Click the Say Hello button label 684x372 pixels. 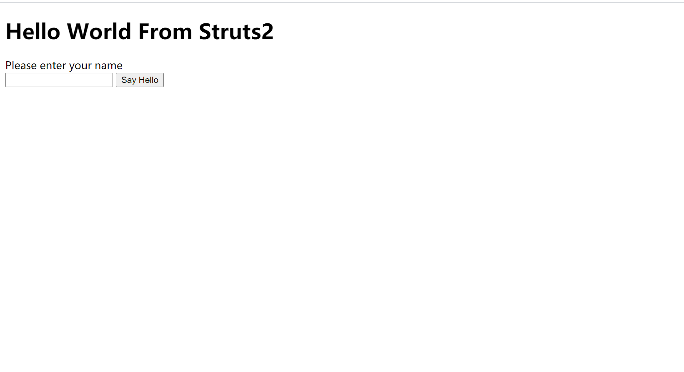pos(140,80)
